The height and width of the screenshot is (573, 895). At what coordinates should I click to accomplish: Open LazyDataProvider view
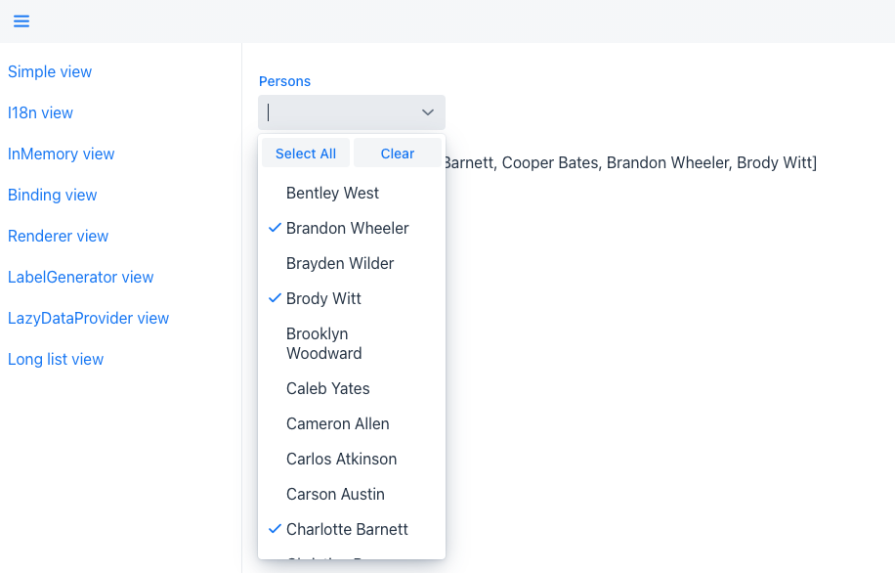(88, 318)
